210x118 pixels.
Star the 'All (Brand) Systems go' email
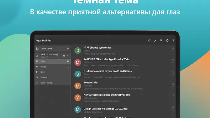173,48
